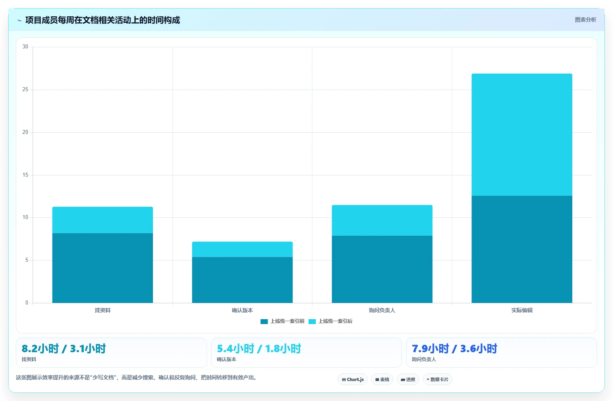Open the 8.2小时 / 3.1小时 data card
The height and width of the screenshot is (401, 613).
coord(111,353)
